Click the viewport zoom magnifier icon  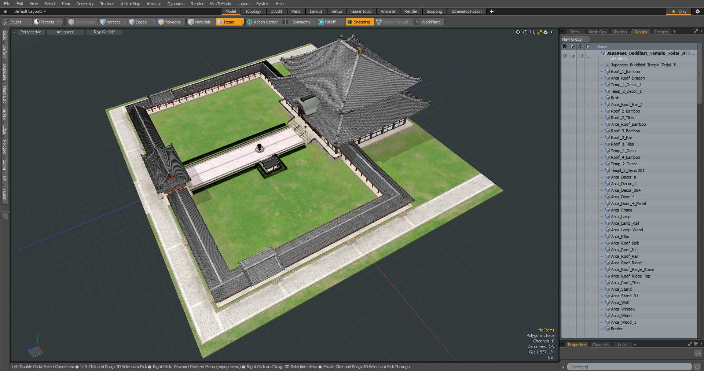tap(532, 32)
